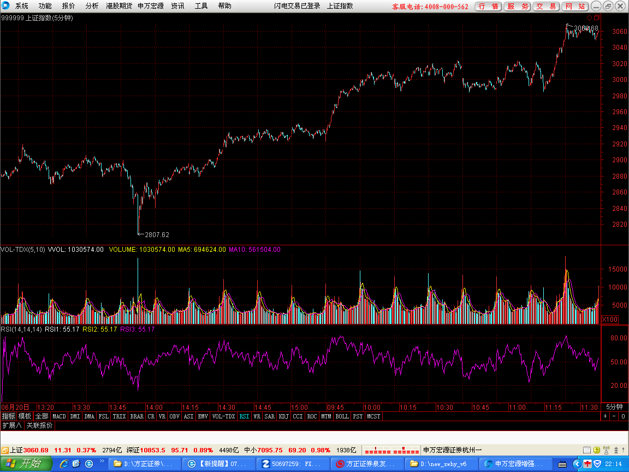
Task: Switch indicator to VOL-TDX
Action: click(x=224, y=416)
